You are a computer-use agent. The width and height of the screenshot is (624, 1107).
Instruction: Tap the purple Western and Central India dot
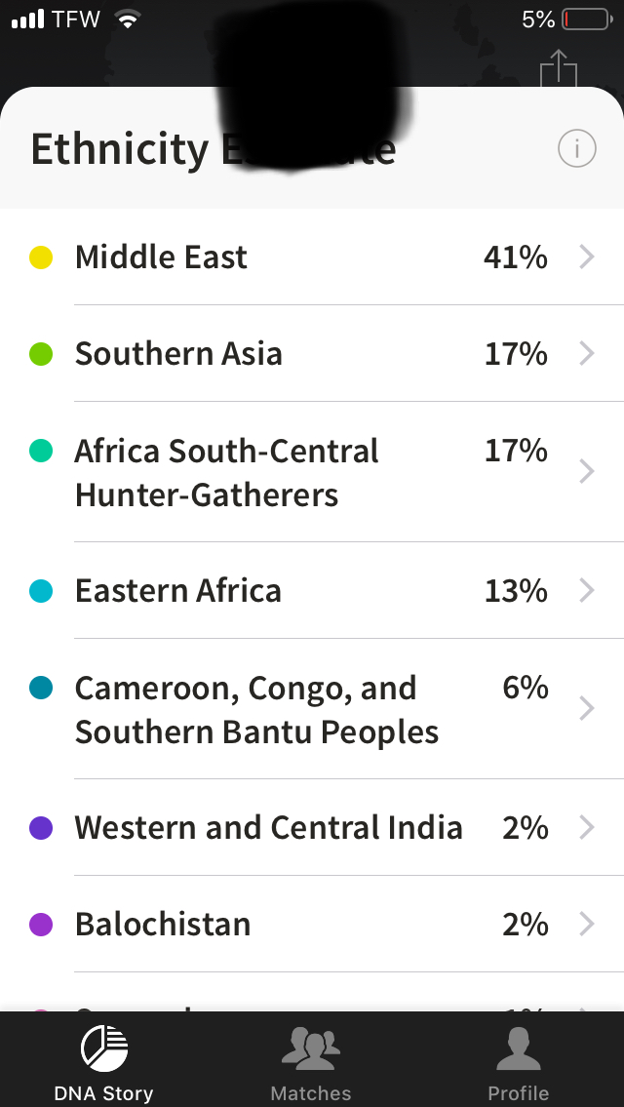pos(41,827)
